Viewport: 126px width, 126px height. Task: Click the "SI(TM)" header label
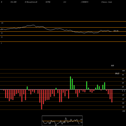(48, 2)
